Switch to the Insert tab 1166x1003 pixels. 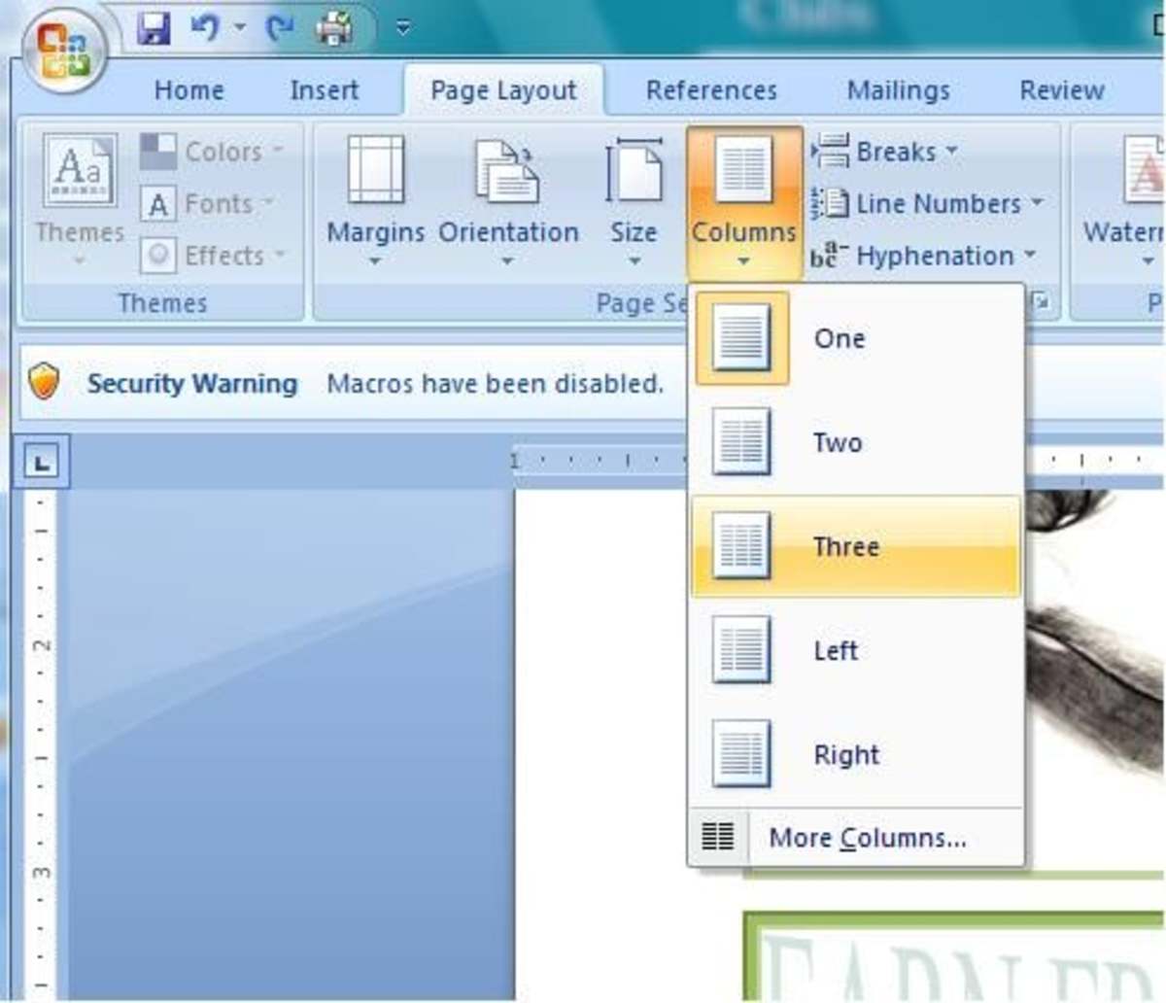click(x=324, y=90)
